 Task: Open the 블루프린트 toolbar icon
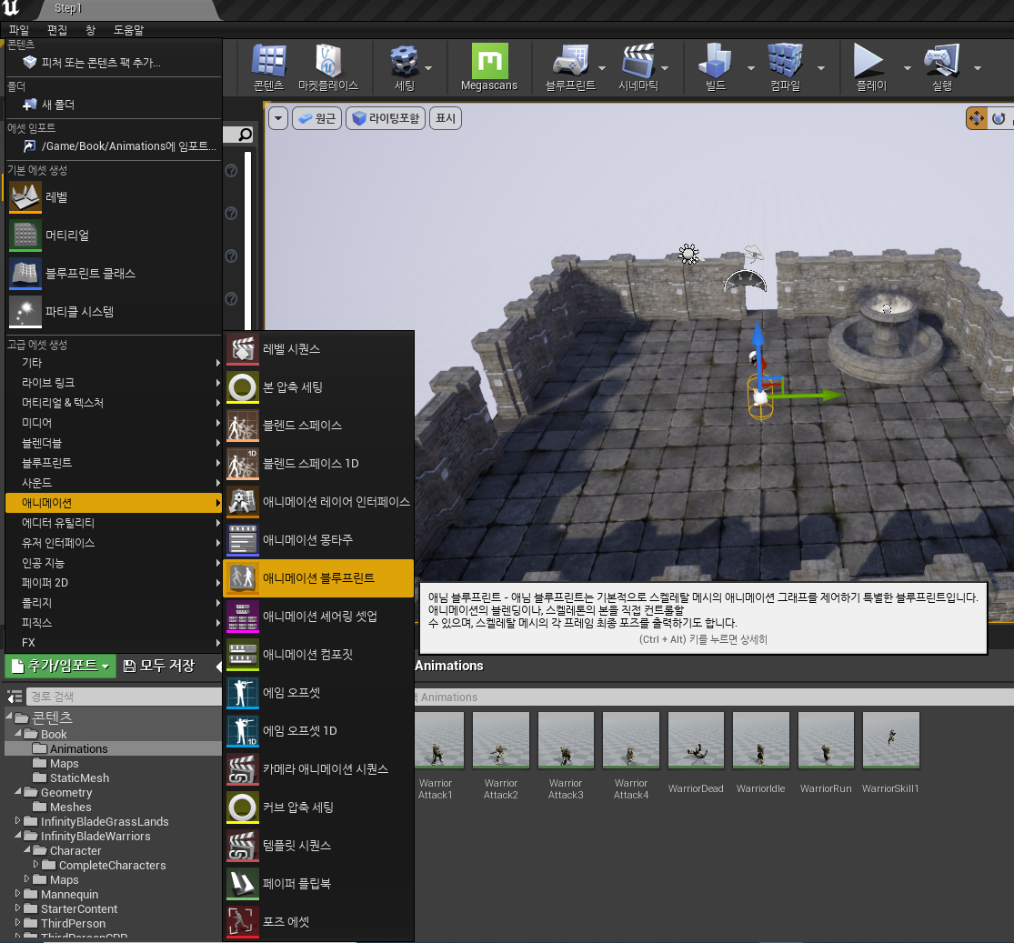569,68
